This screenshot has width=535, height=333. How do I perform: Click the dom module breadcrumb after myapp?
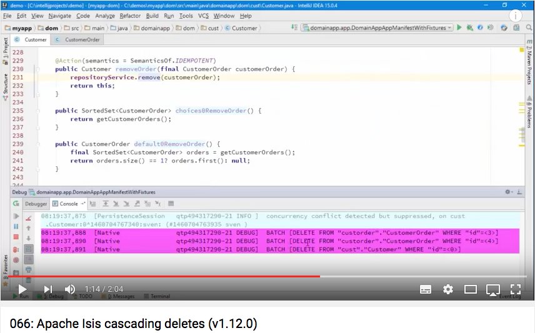tap(48, 28)
